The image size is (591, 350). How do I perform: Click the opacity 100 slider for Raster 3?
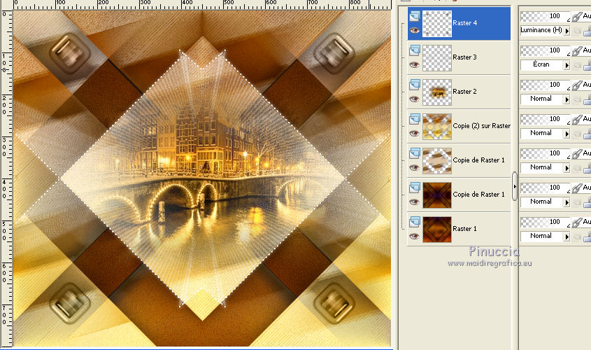(546, 50)
